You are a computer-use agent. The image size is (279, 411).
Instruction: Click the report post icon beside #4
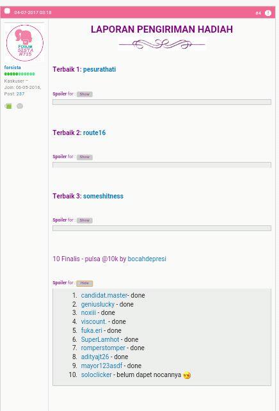(267, 13)
